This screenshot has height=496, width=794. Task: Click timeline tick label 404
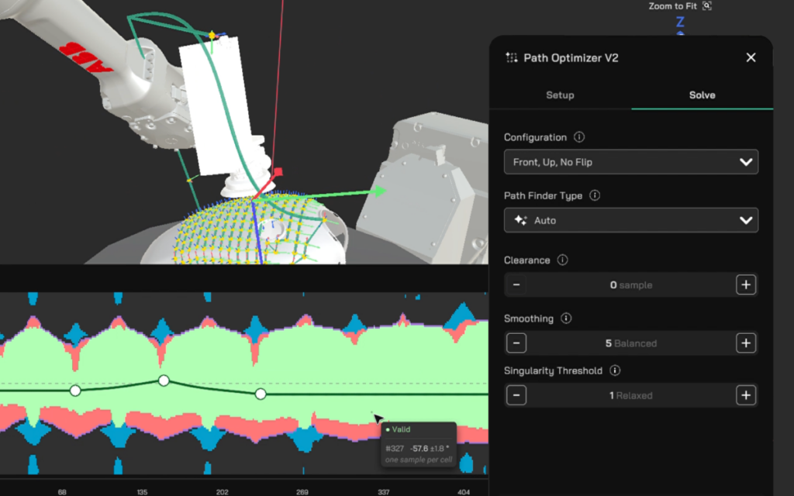point(464,492)
